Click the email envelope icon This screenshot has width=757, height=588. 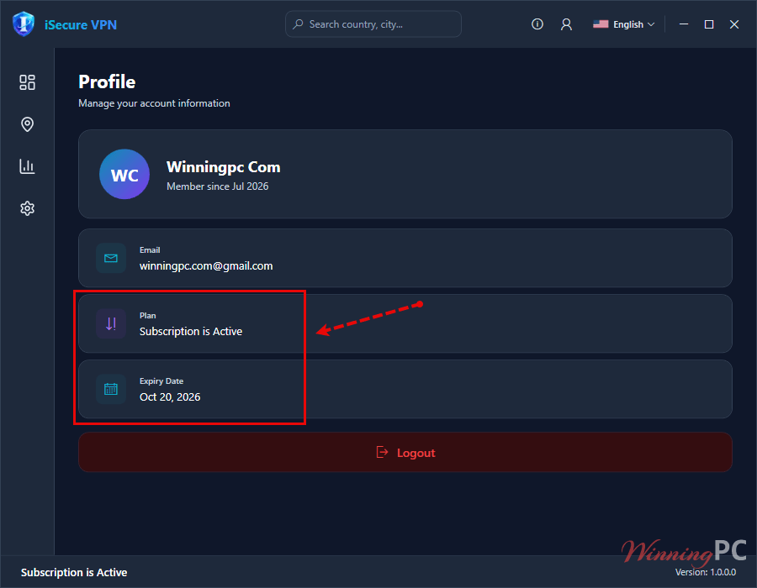point(111,259)
